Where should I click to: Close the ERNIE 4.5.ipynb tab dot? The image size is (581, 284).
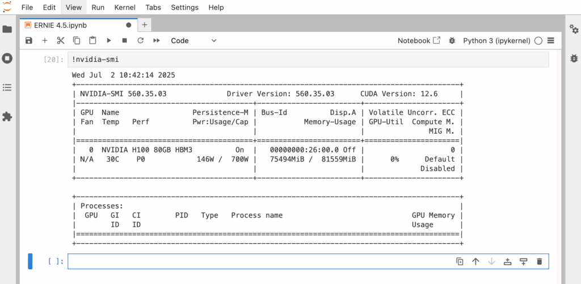point(129,25)
